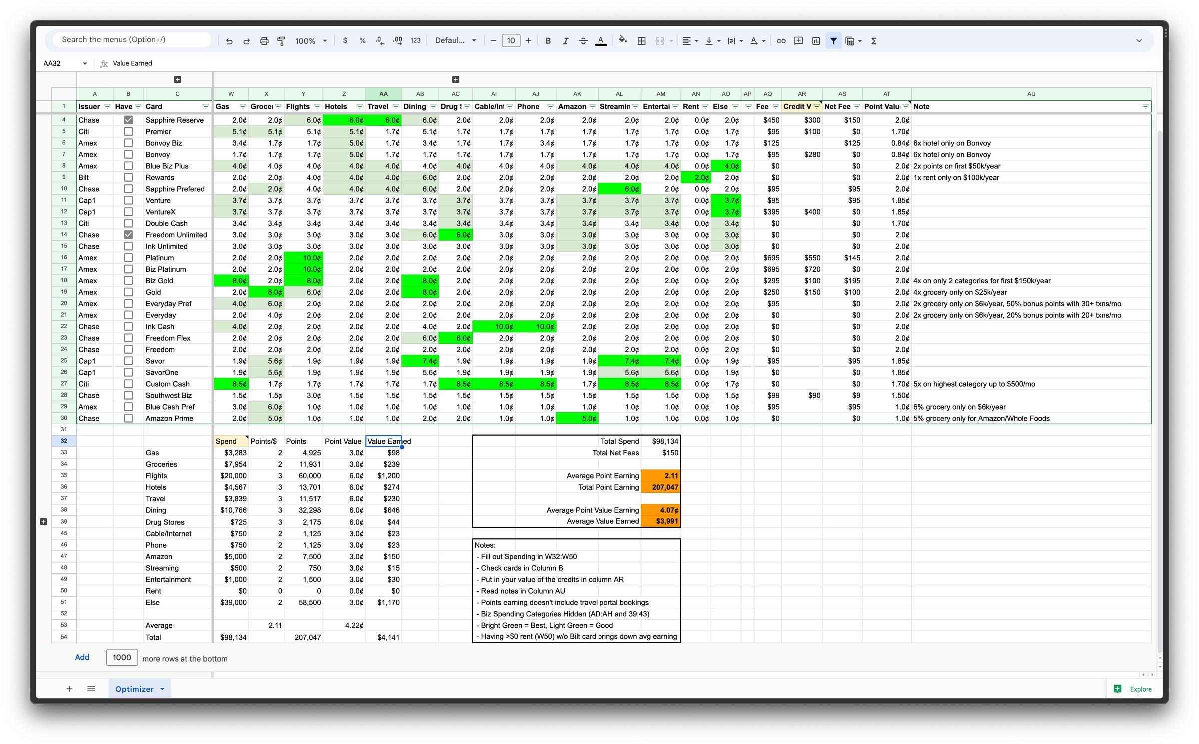The width and height of the screenshot is (1199, 744).
Task: Open the all sheets list menu
Action: click(x=91, y=689)
